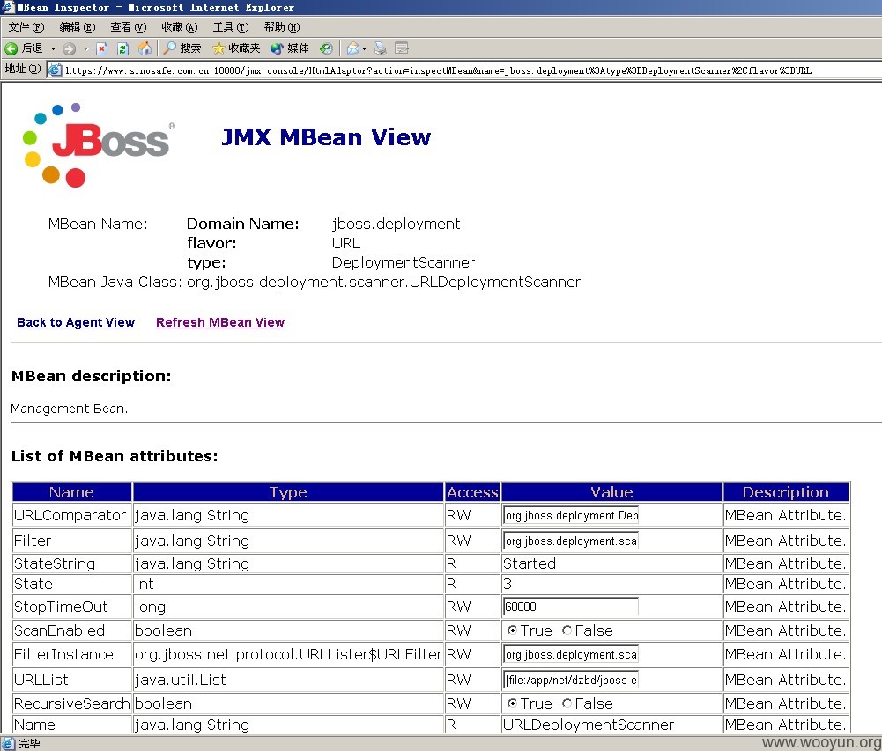This screenshot has height=751, width=882.
Task: Click the RecursiveSearch attribute name cell
Action: tap(72, 703)
